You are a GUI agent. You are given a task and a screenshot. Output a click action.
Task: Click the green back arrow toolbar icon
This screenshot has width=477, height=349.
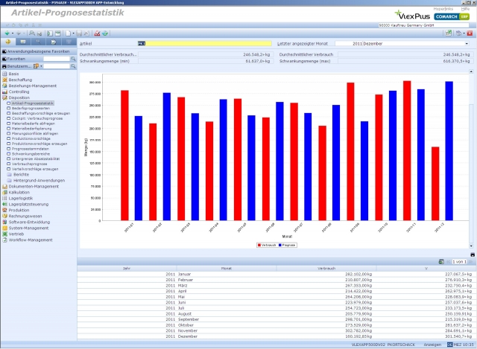tap(7, 33)
